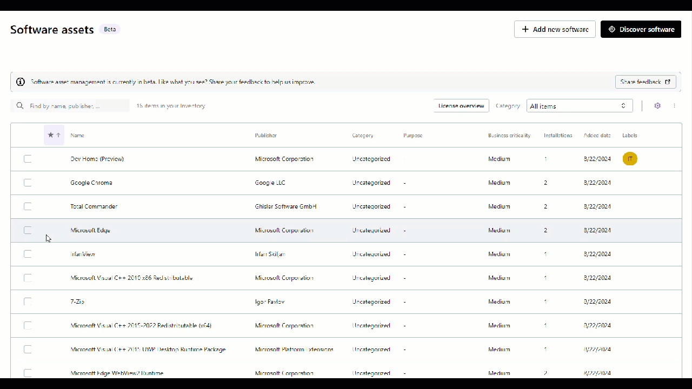Viewport: 692px width, 389px height.
Task: Click Add new software button
Action: coord(555,29)
